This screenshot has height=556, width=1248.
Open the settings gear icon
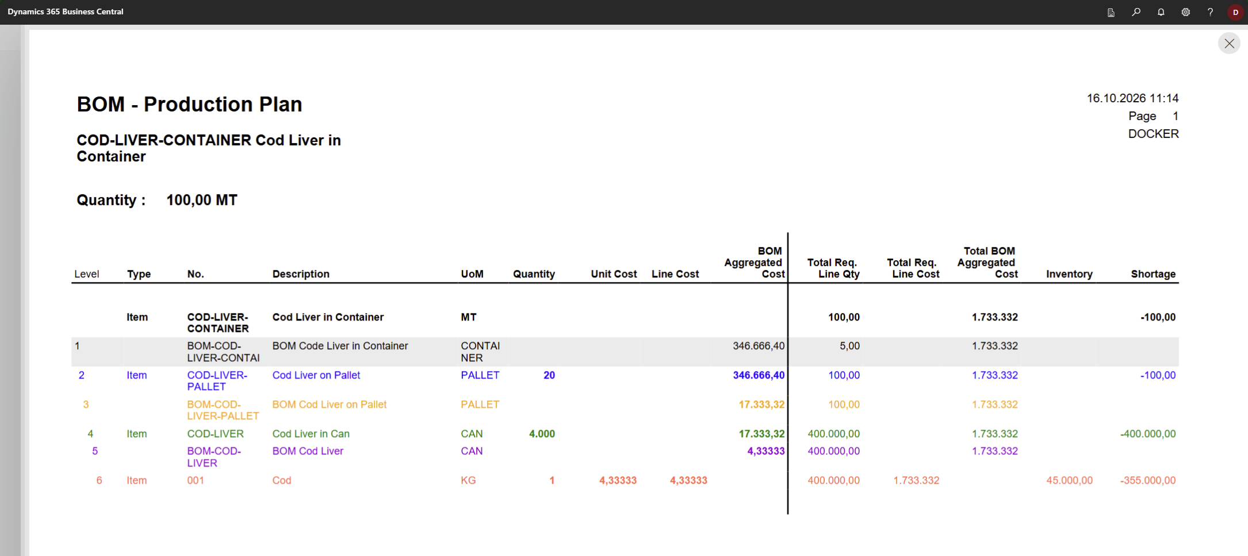click(1185, 12)
